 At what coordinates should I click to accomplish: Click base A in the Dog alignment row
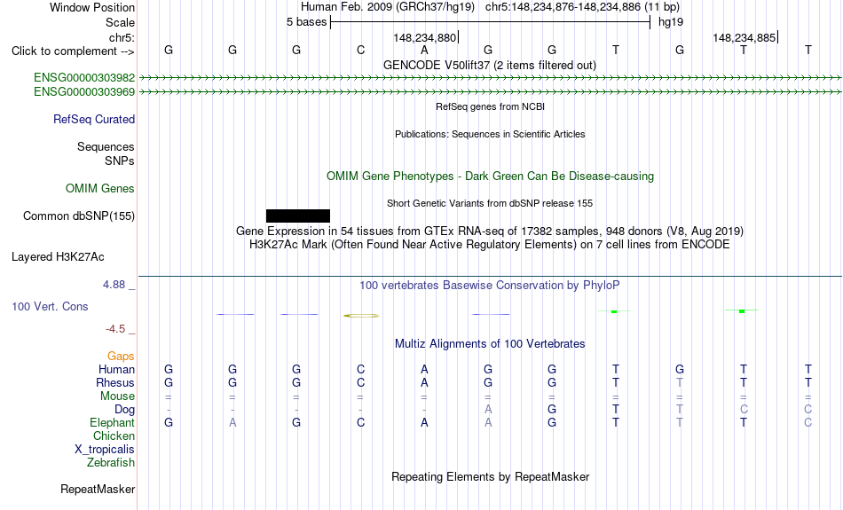[x=488, y=410]
